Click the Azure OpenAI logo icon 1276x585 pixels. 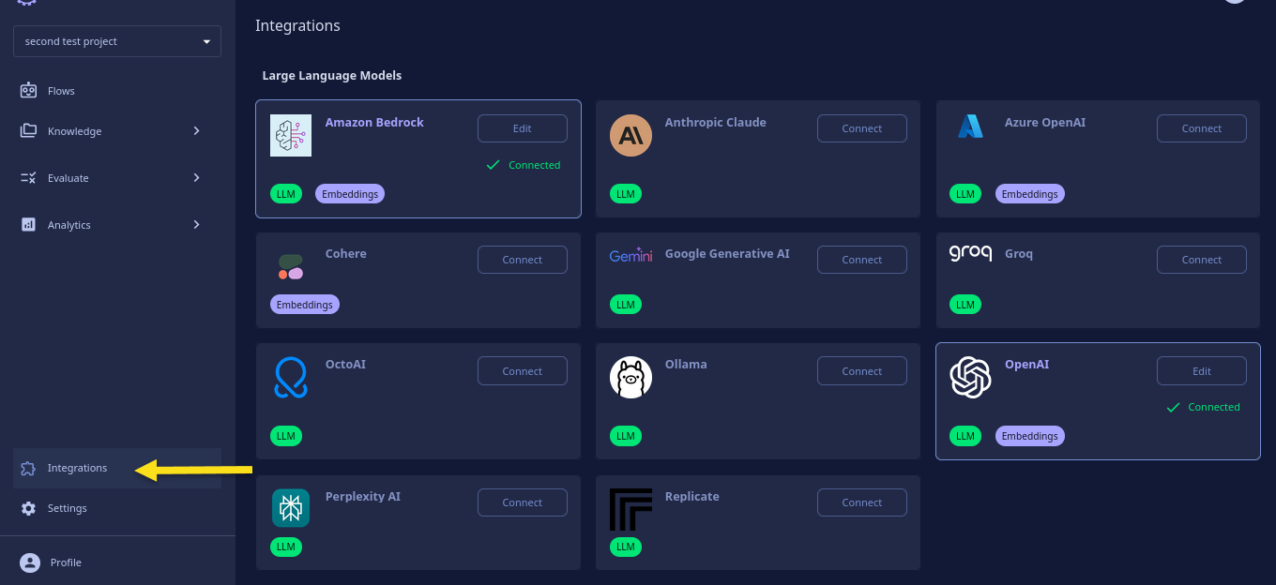point(970,127)
